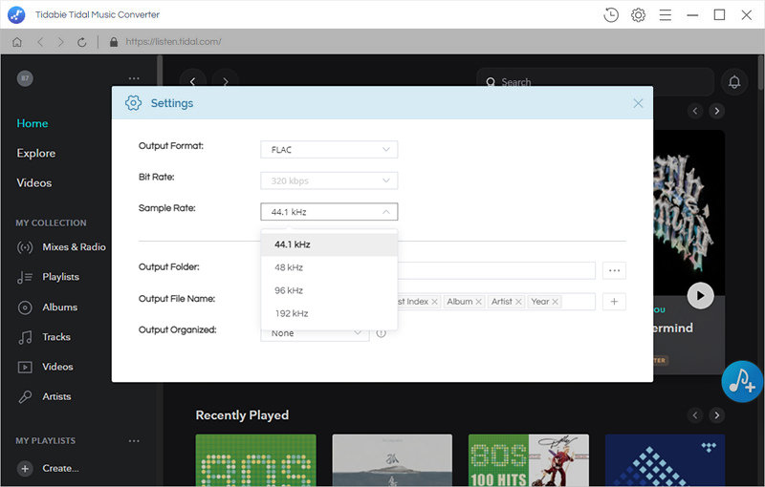Close the Settings dialog

pos(638,103)
